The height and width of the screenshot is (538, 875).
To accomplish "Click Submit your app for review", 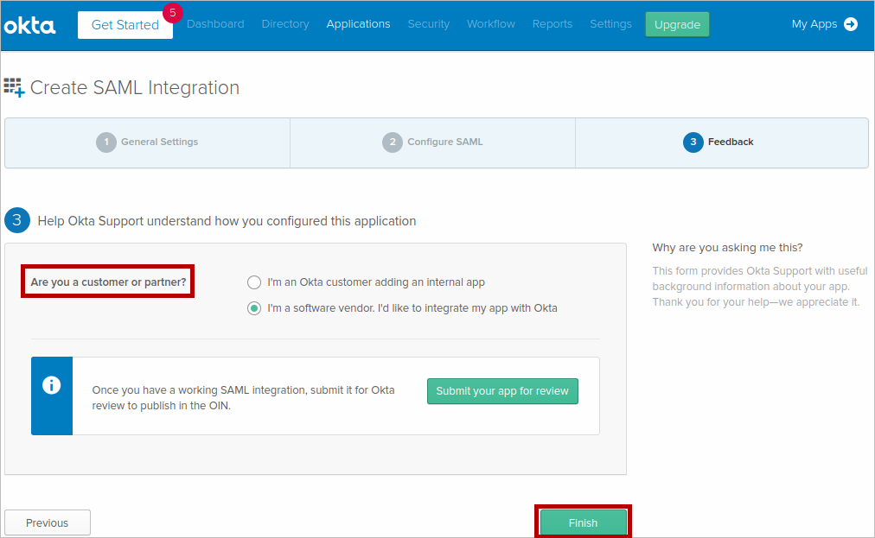I will click(x=502, y=391).
